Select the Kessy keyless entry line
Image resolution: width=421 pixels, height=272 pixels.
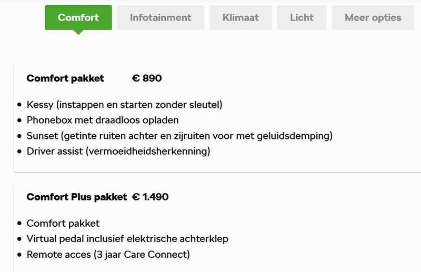tap(124, 105)
